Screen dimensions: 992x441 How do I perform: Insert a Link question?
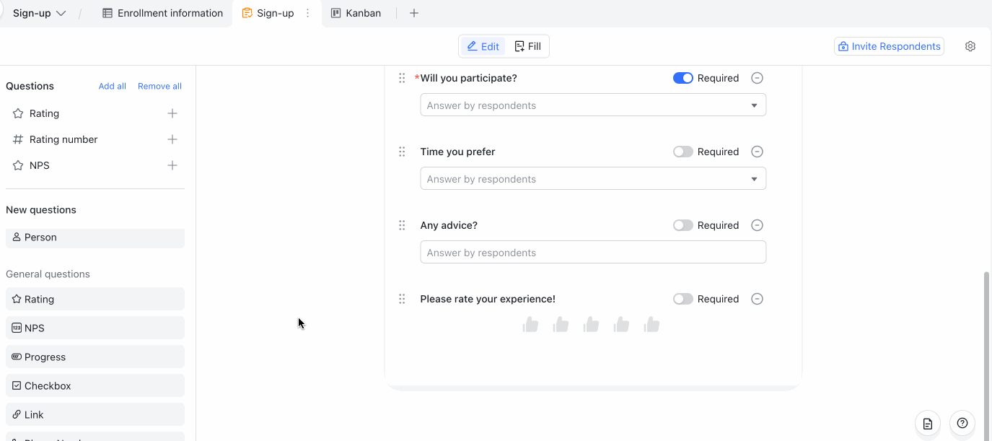(x=95, y=414)
